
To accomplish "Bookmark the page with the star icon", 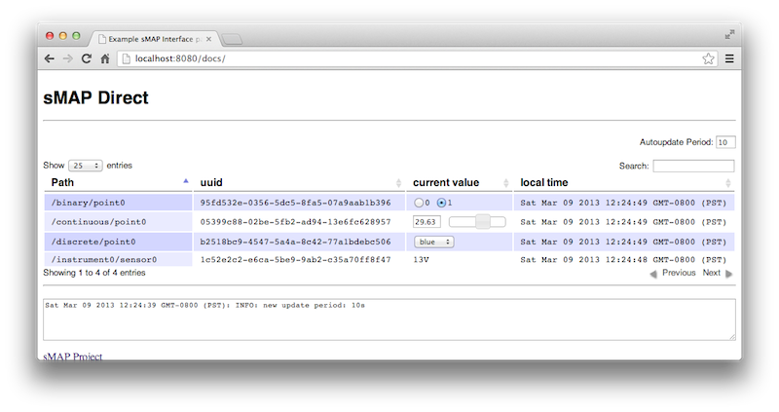I will pyautogui.click(x=708, y=58).
